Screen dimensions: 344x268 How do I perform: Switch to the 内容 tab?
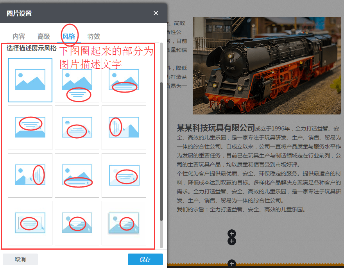(x=19, y=36)
